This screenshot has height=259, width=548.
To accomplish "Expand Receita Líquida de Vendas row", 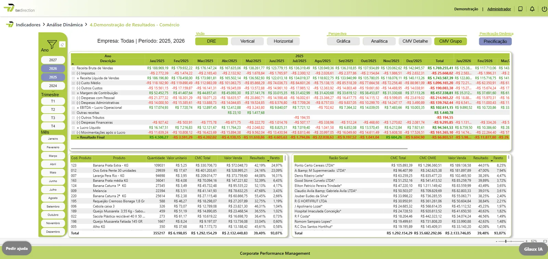I will [x=73, y=78].
